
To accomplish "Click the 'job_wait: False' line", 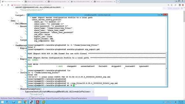I will tap(42, 35).
